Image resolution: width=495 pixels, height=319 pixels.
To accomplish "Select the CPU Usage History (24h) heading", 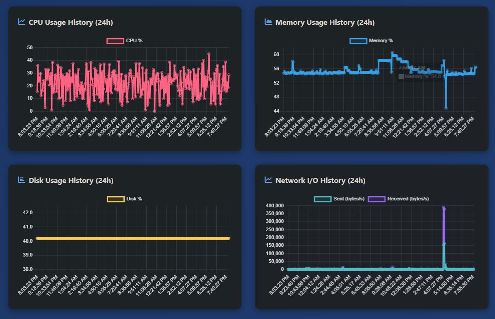I will coord(70,22).
